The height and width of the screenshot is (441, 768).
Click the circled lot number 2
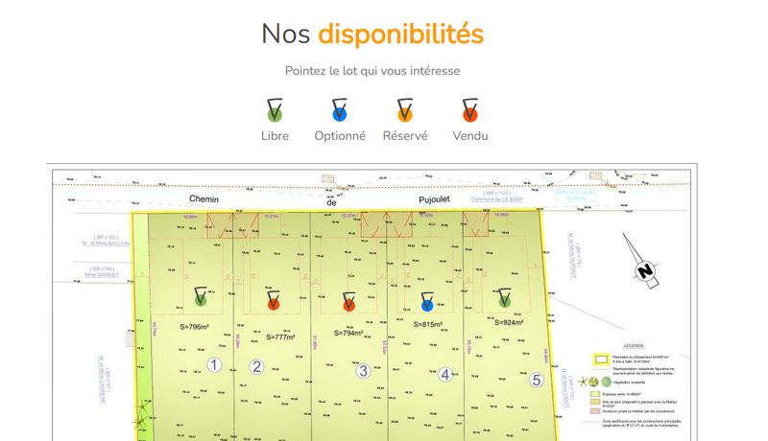256,365
